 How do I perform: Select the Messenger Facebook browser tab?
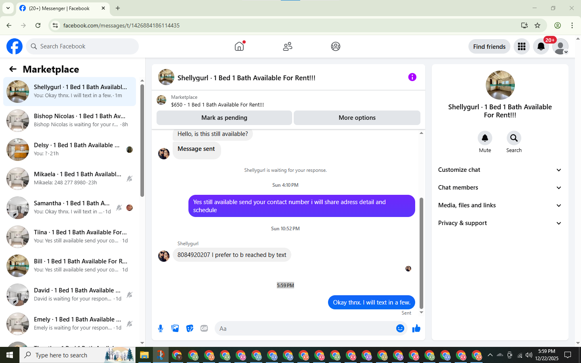pyautogui.click(x=63, y=8)
